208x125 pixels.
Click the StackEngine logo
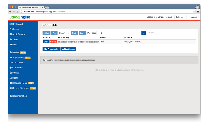click(20, 17)
